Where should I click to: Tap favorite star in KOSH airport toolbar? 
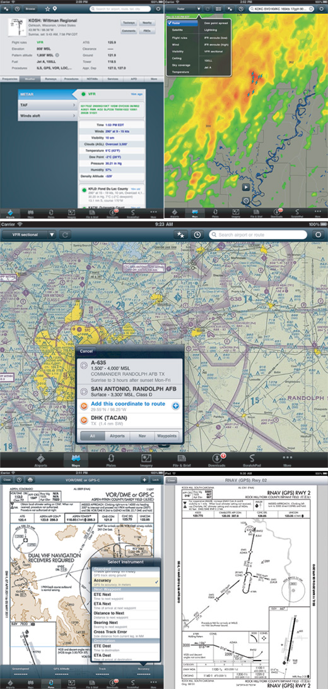coord(47,9)
